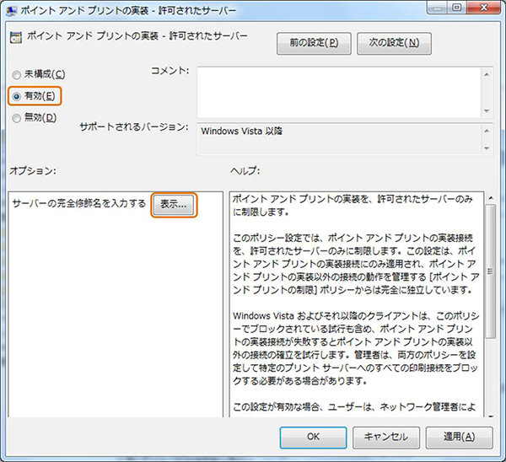Image resolution: width=506 pixels, height=462 pixels.
Task: Click the supported version box scroll down arrow
Action: point(487,148)
